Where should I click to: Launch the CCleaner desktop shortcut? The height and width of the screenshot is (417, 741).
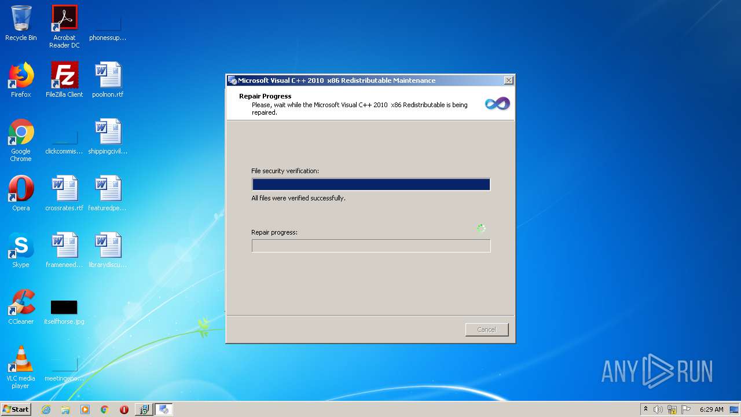click(x=21, y=307)
